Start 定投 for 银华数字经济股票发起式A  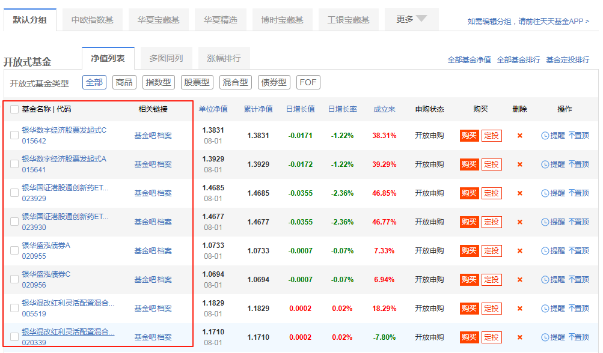(x=491, y=164)
